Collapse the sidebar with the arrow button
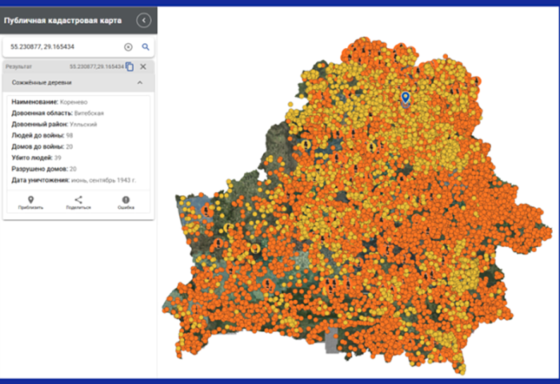The width and height of the screenshot is (560, 384). click(x=143, y=20)
